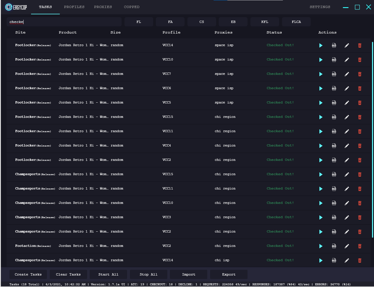Viewport: 374px width, 287px height.
Task: Click the Start All button
Action: tap(108, 274)
